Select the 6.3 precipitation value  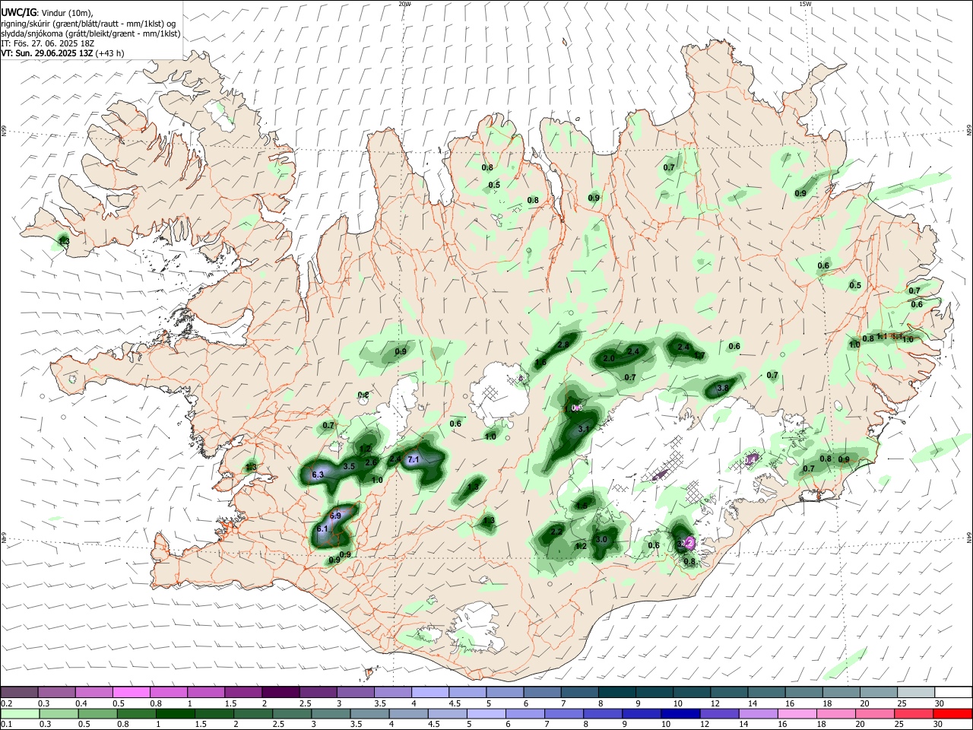[x=318, y=474]
